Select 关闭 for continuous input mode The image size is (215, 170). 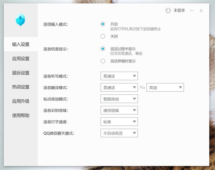point(103,36)
